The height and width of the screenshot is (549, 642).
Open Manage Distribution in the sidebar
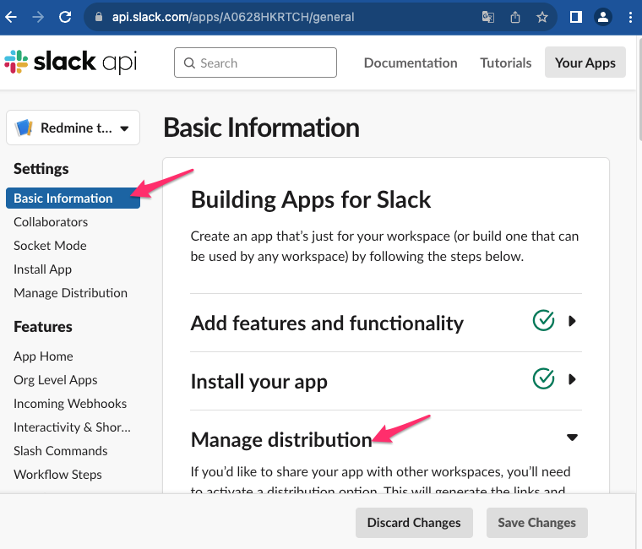click(70, 293)
